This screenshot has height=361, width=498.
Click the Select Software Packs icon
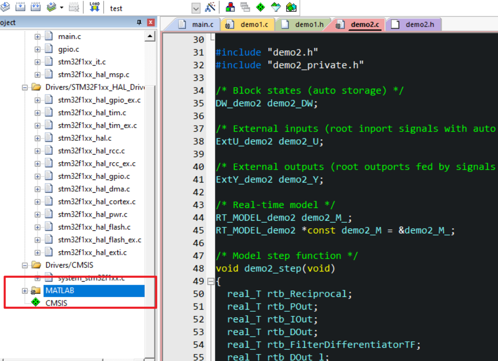275,7
